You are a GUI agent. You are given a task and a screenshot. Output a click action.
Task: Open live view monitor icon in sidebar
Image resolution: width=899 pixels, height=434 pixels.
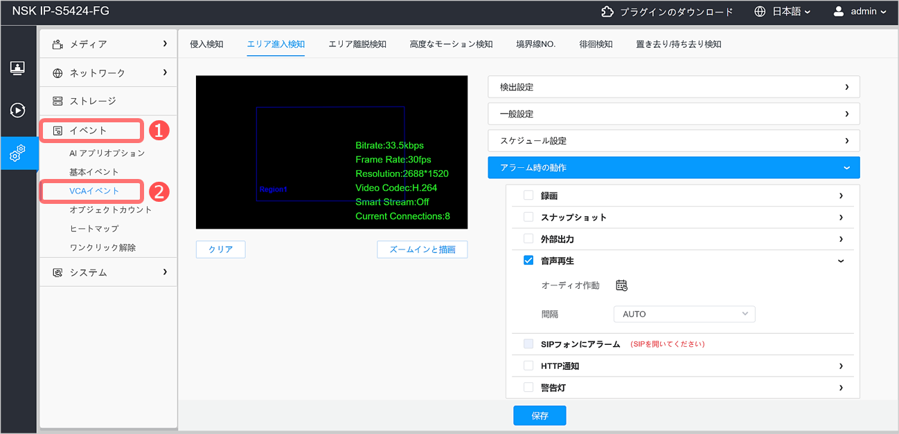pyautogui.click(x=18, y=68)
